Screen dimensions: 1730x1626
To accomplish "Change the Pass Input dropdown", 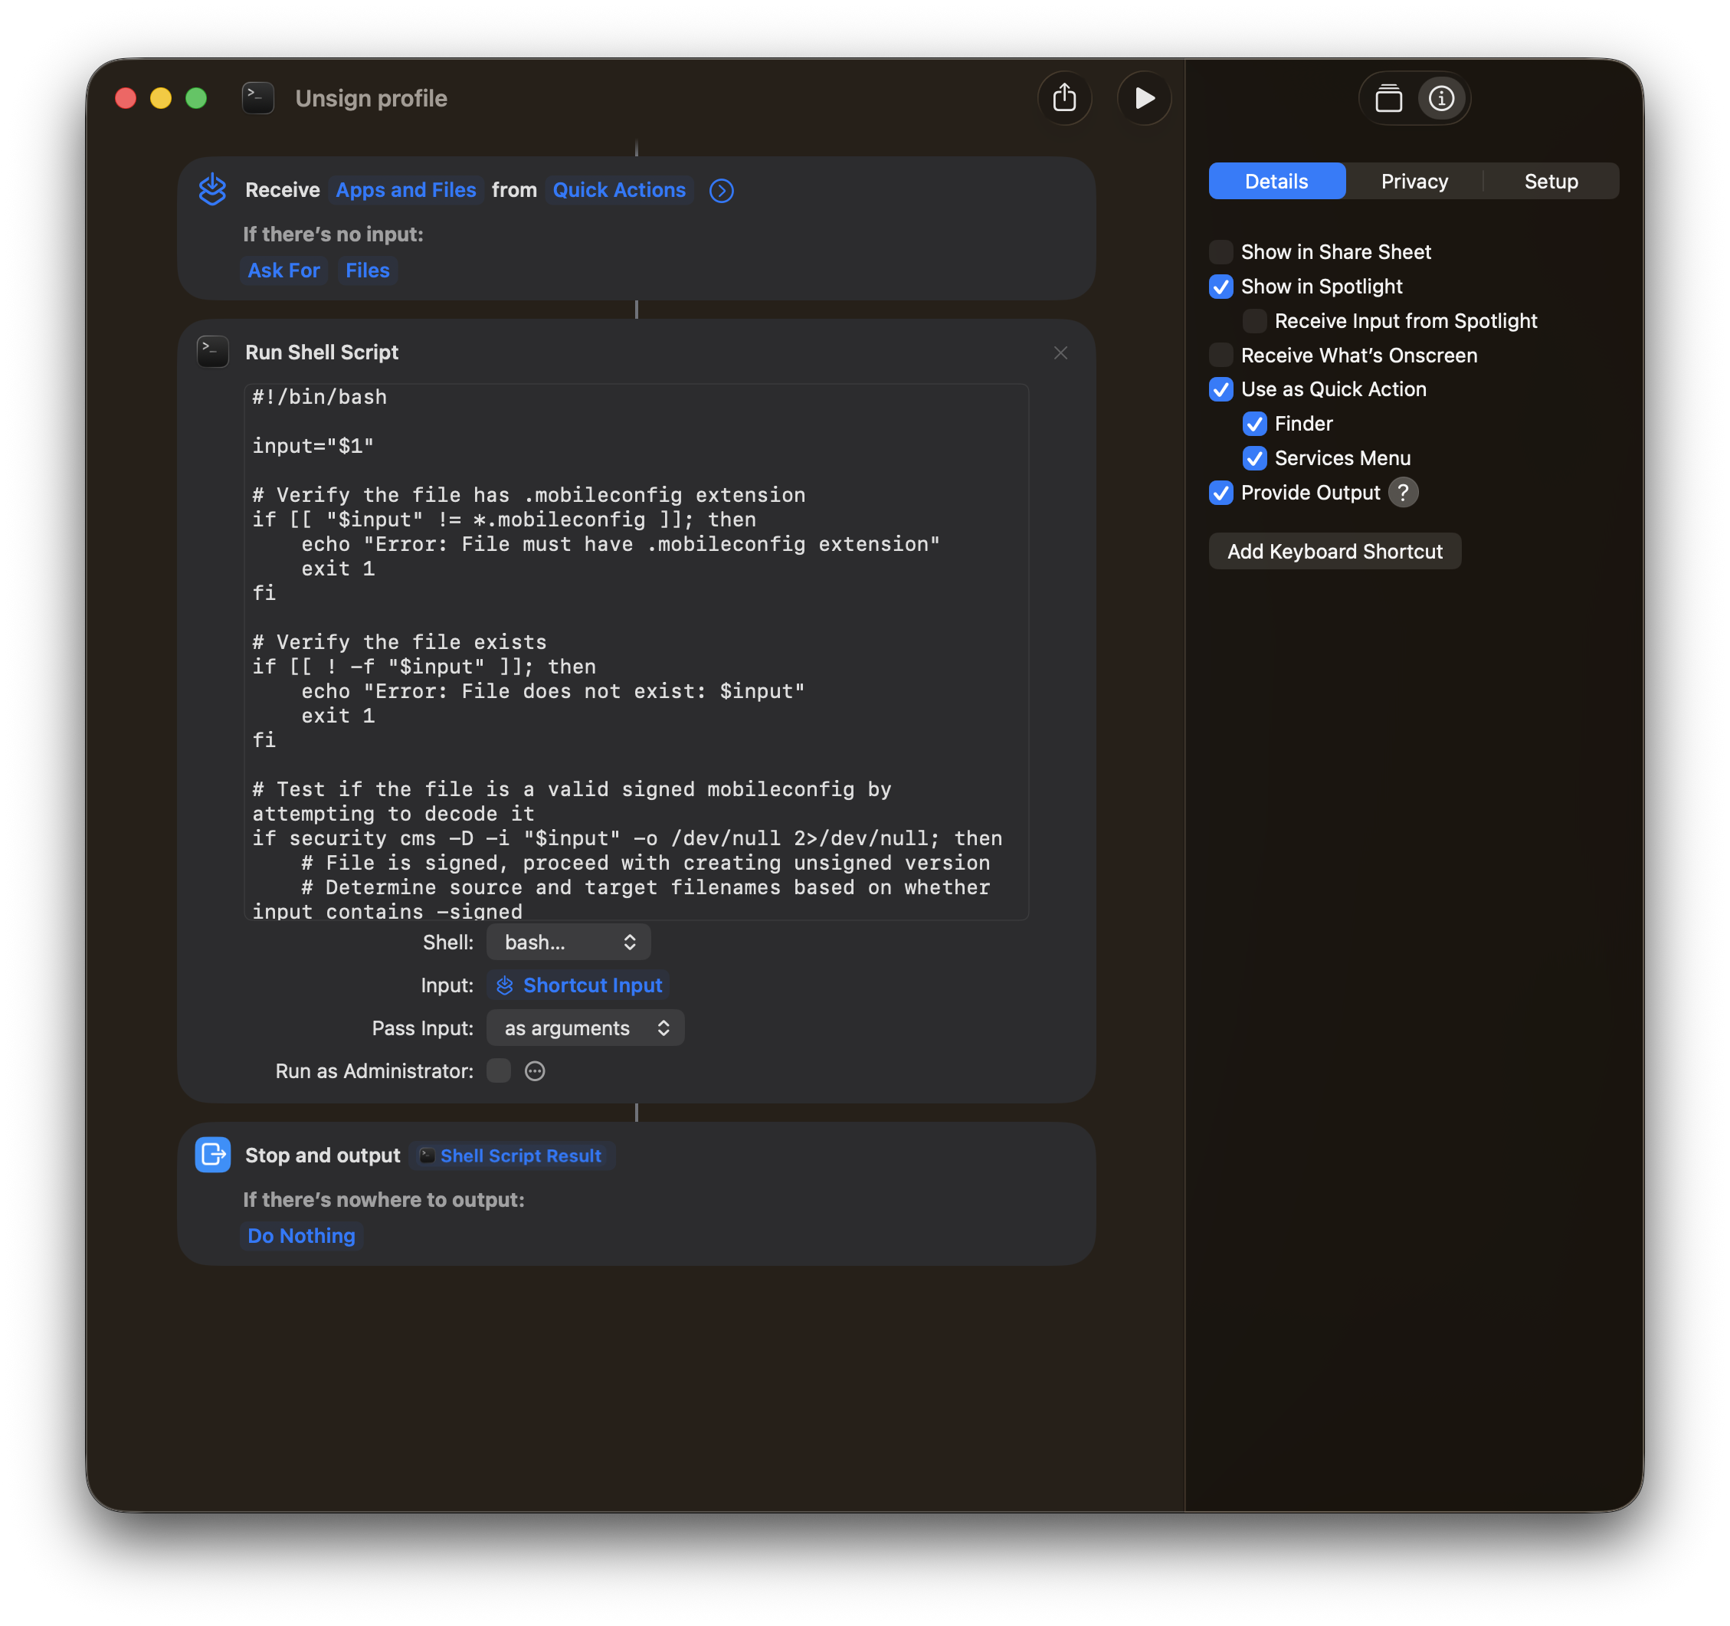I will (585, 1028).
